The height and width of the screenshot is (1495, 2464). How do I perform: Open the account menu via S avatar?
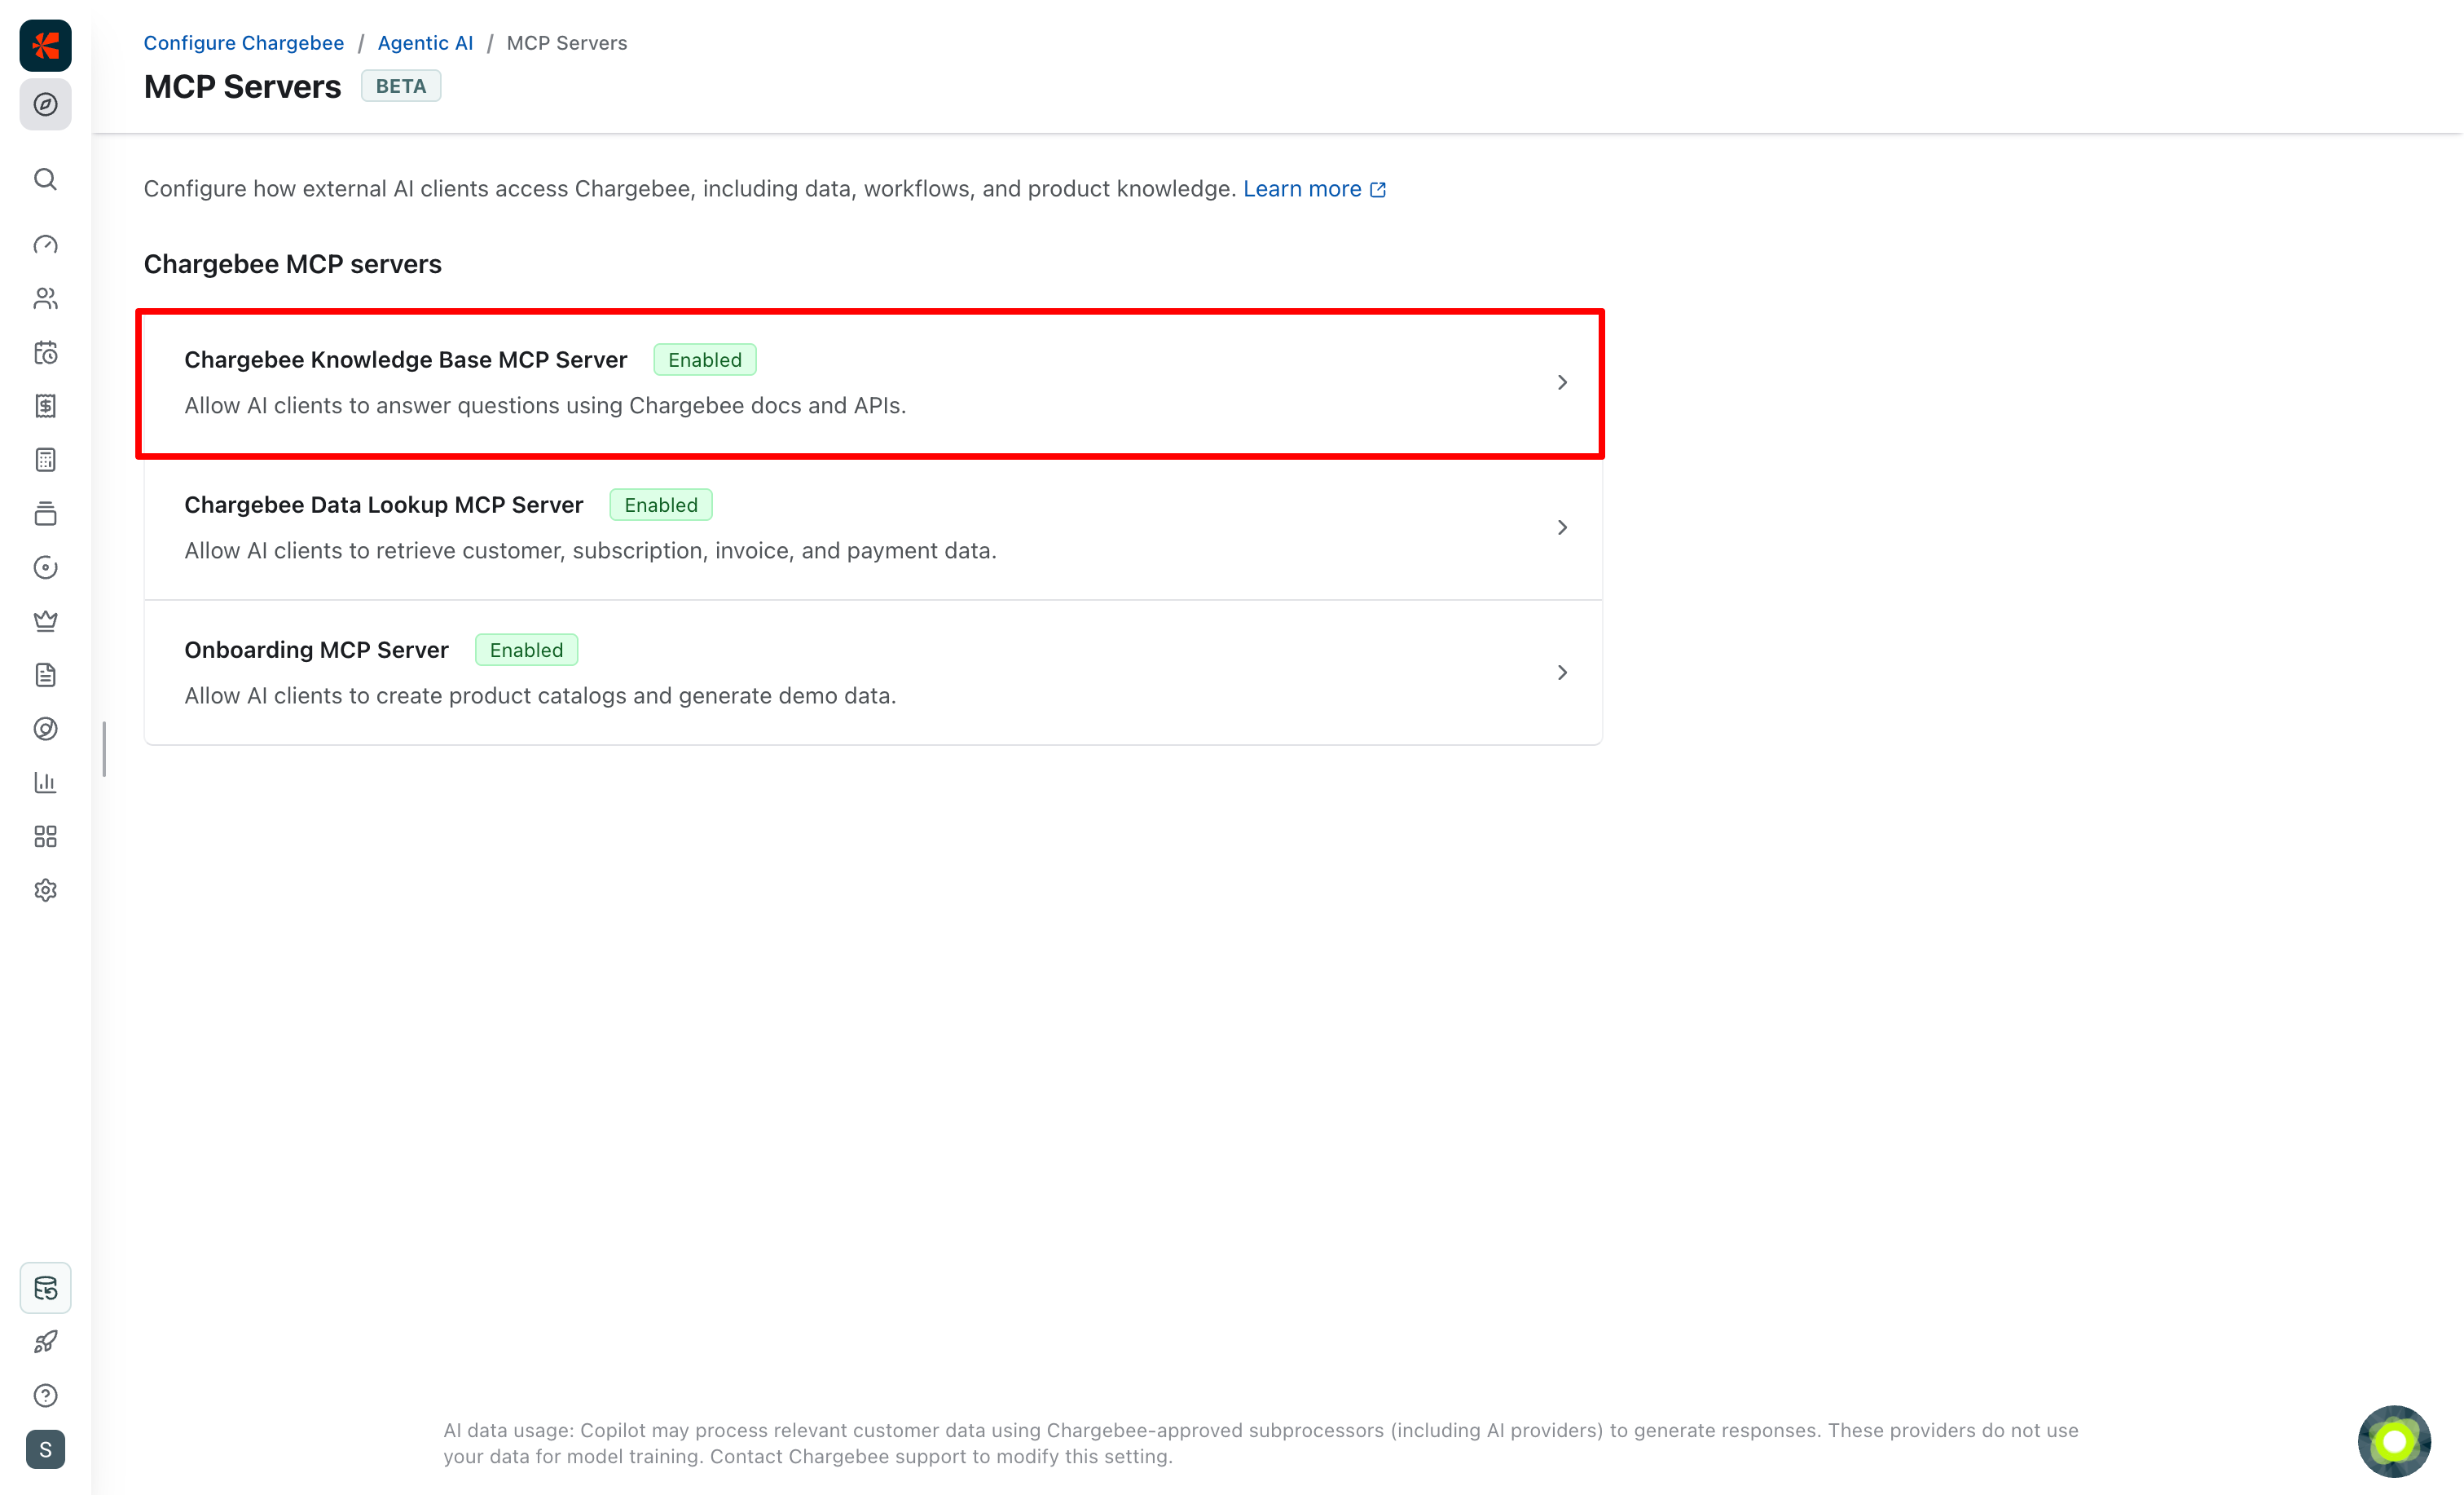(x=46, y=1450)
